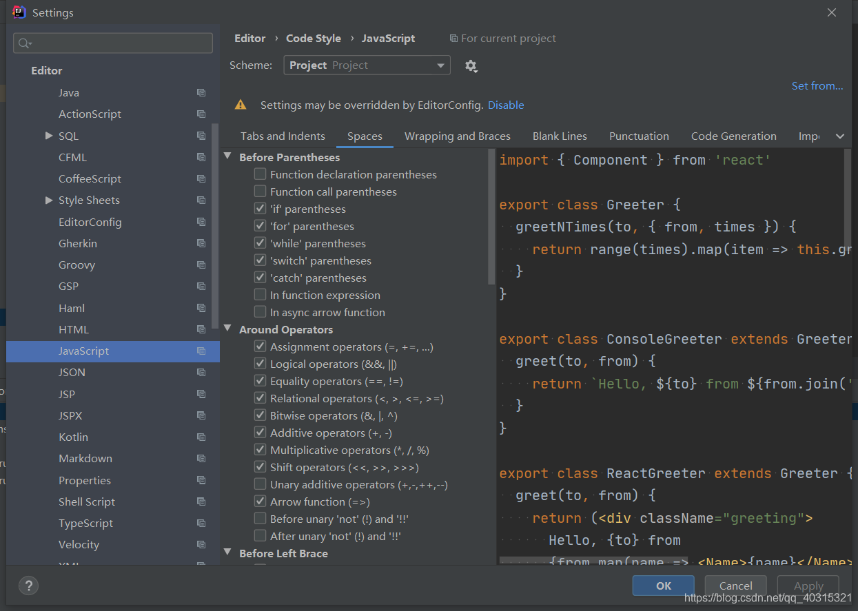The height and width of the screenshot is (611, 858).
Task: Toggle Multiplicative operators checkbox
Action: pyautogui.click(x=260, y=450)
